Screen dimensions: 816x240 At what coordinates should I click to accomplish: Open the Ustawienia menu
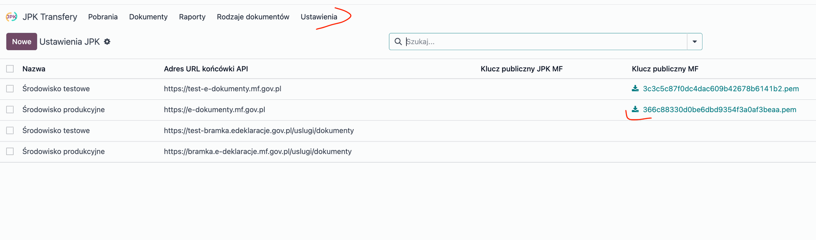pyautogui.click(x=319, y=17)
